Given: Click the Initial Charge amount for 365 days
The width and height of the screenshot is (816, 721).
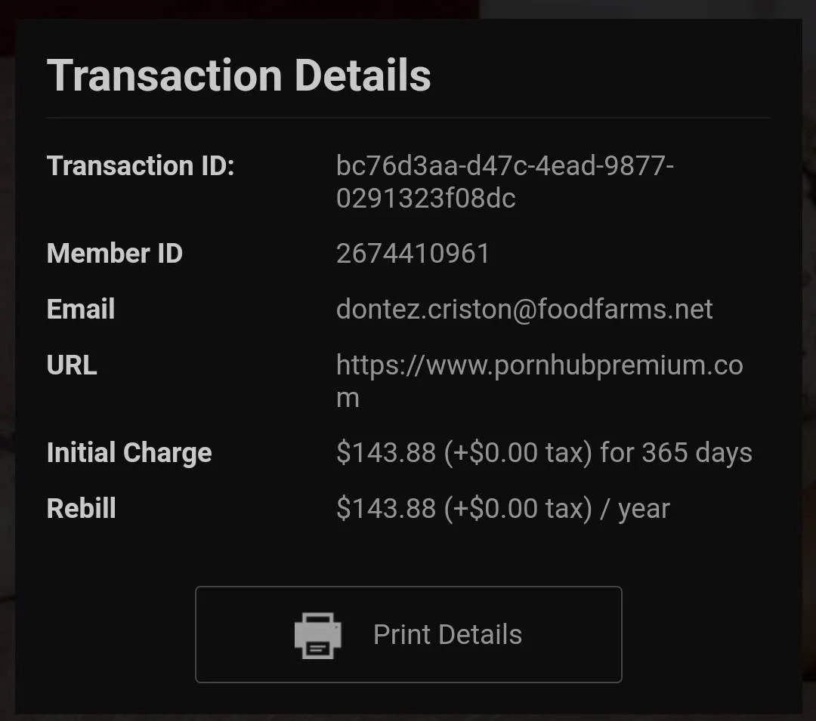Looking at the screenshot, I should coord(544,453).
